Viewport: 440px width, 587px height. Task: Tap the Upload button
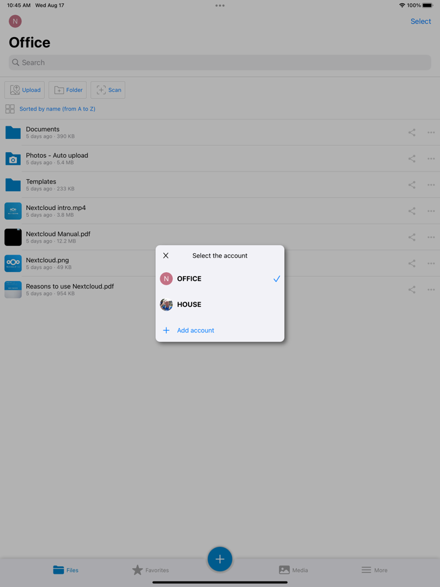click(x=25, y=90)
